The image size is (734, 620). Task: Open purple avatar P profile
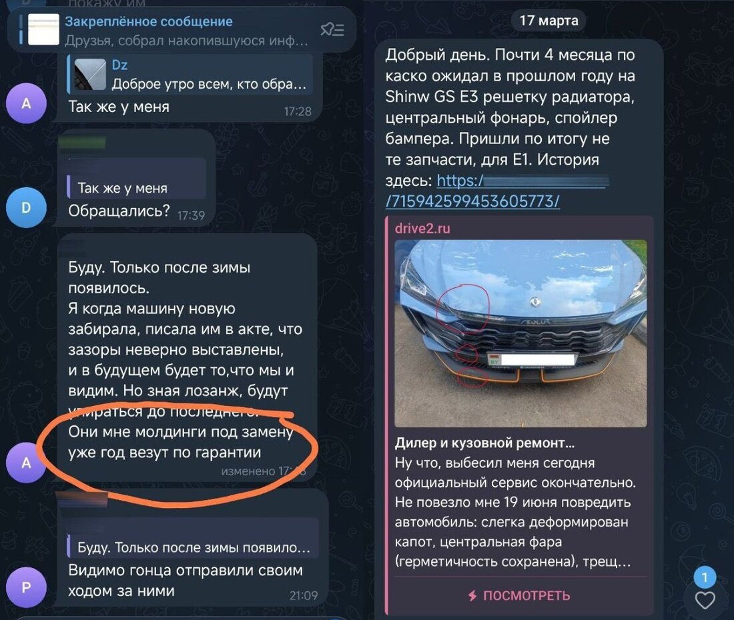click(26, 587)
